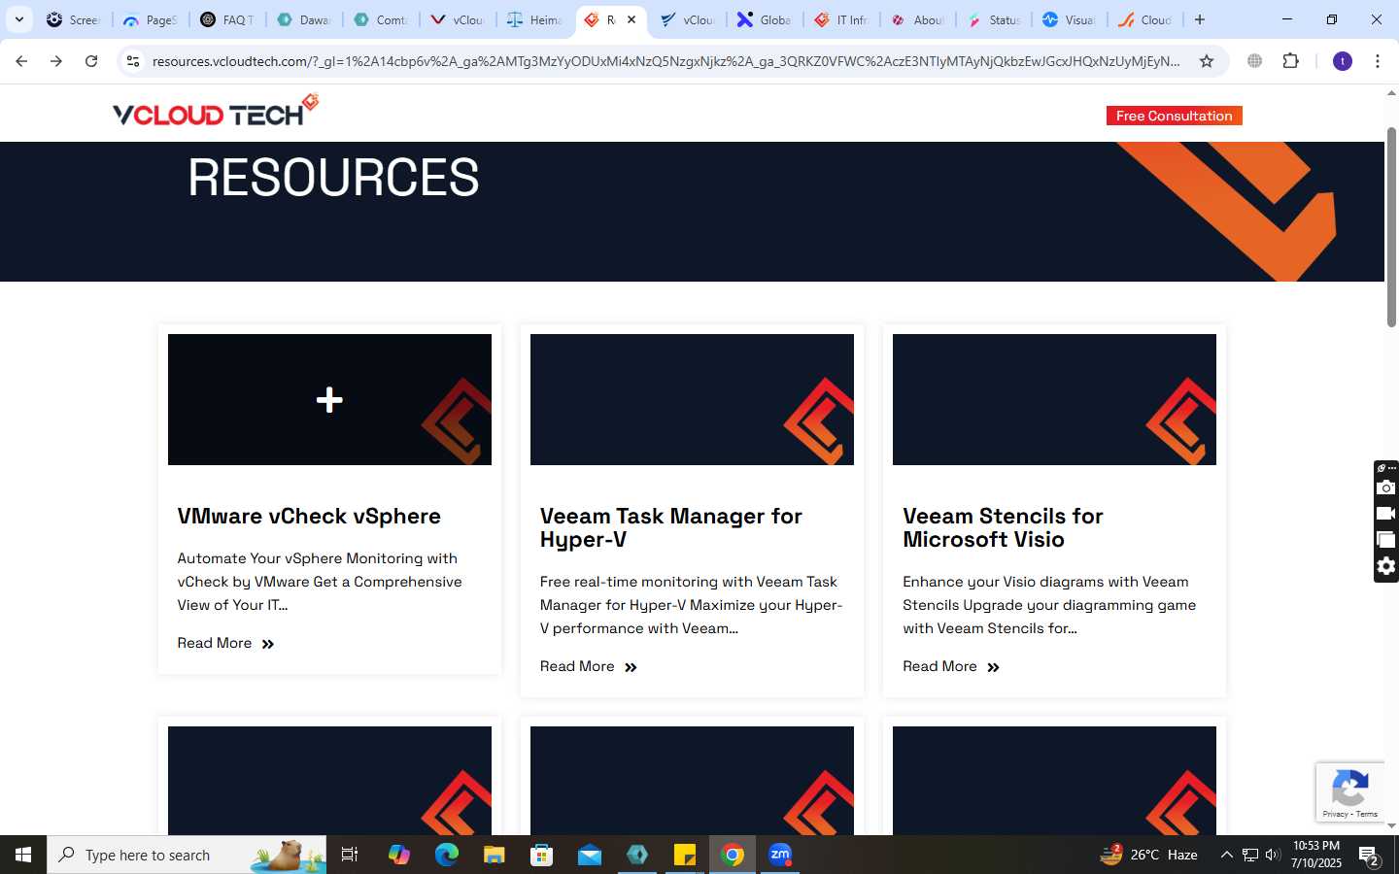Screen dimensions: 1399x874
Task: Click the reCAPTCHA badge
Action: [1350, 791]
